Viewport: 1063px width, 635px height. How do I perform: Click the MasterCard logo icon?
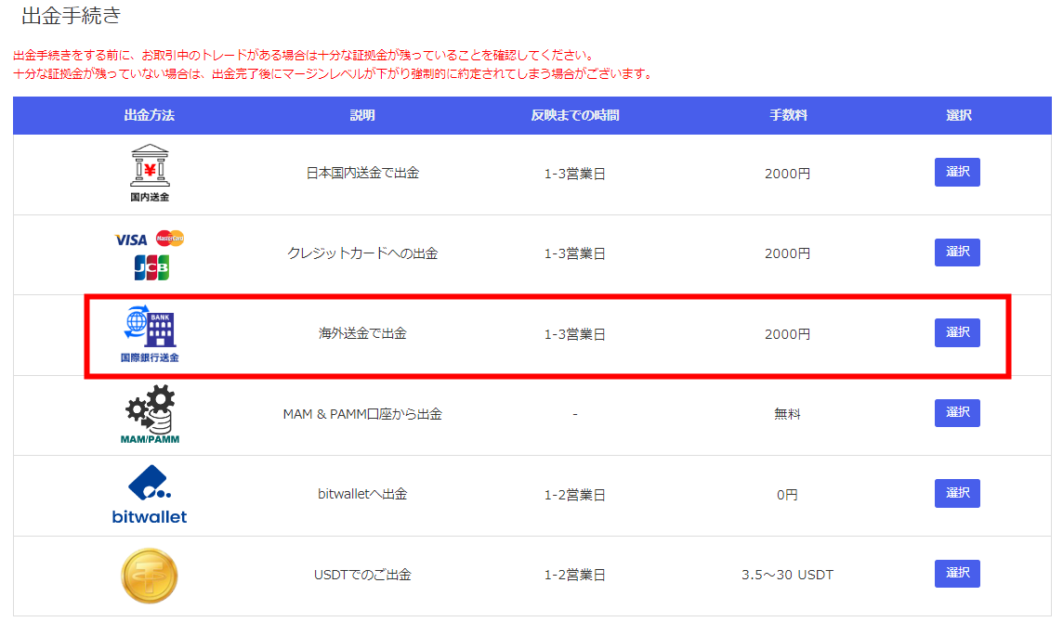pyautogui.click(x=170, y=239)
